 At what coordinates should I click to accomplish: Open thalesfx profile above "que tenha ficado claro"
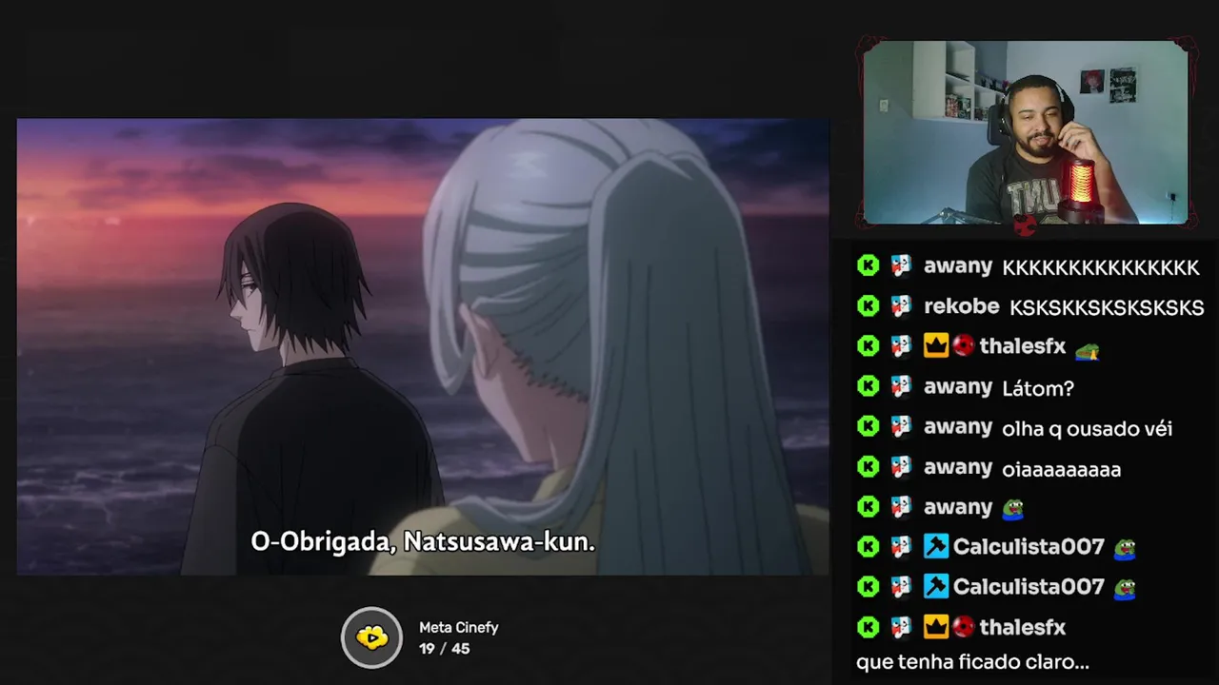click(x=1022, y=627)
